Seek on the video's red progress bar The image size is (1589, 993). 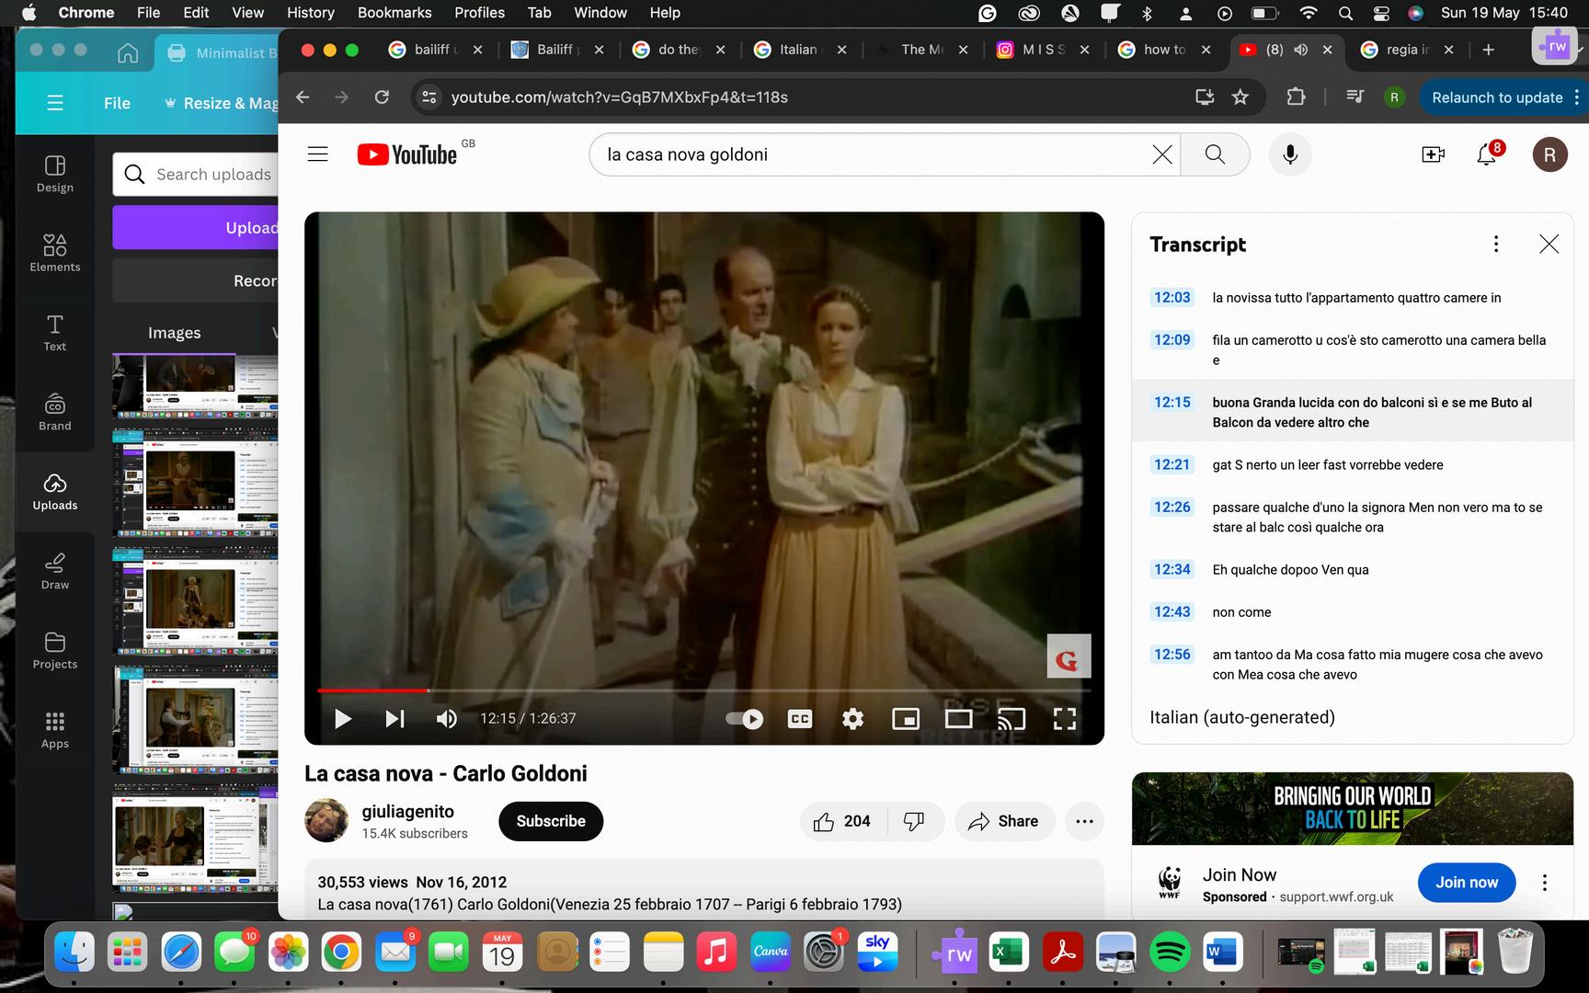[704, 690]
